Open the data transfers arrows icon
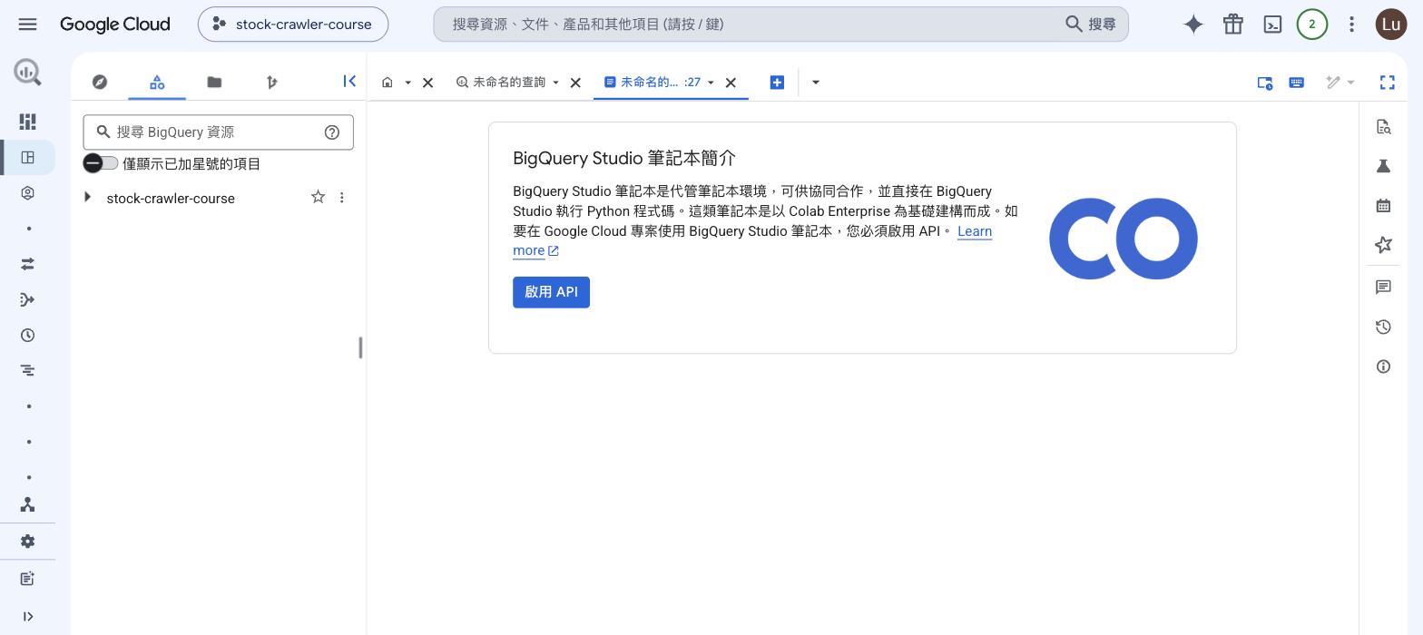Viewport: 1423px width, 635px height. tap(27, 264)
